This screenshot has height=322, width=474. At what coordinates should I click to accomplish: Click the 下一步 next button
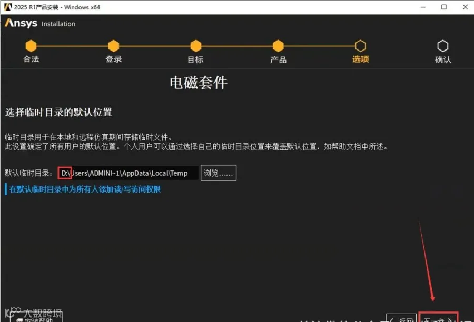[x=439, y=317]
